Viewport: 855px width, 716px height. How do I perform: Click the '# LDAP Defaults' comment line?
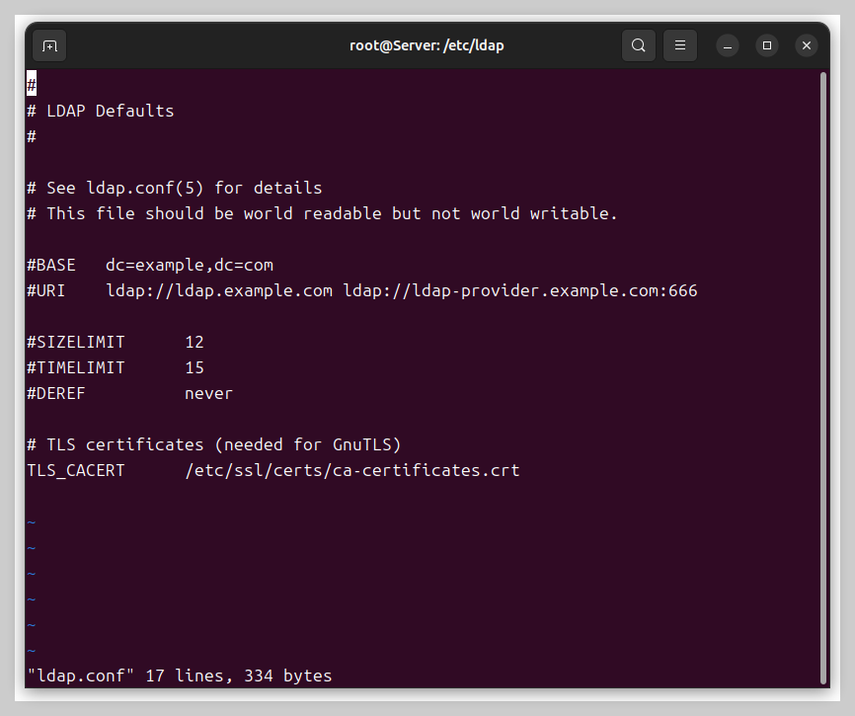coord(101,112)
